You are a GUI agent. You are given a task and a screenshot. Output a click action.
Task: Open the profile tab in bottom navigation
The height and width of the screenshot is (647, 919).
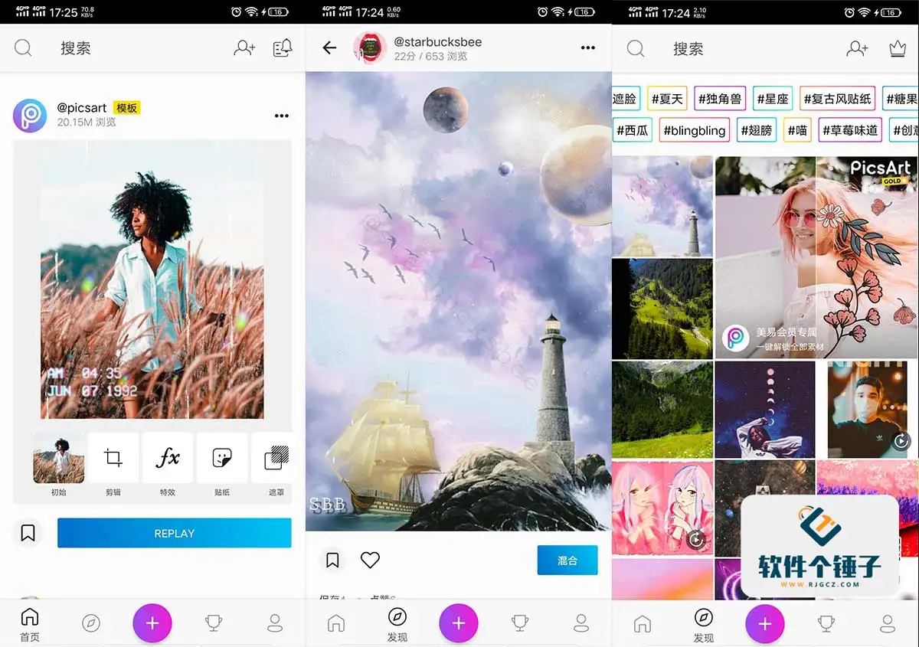(x=275, y=622)
